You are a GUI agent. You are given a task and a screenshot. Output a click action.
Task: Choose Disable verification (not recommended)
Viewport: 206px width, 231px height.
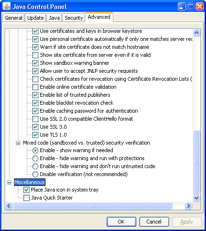35,174
